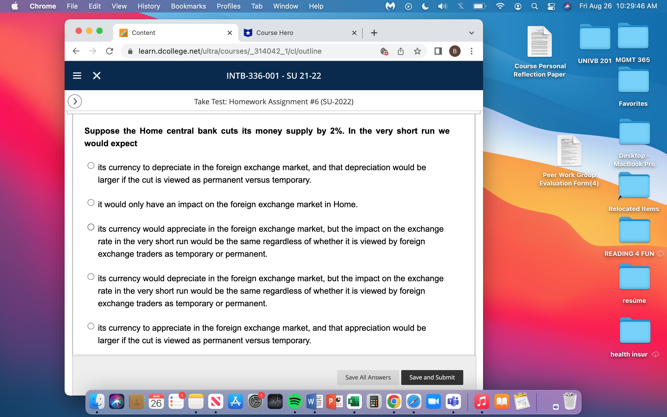Image resolution: width=667 pixels, height=417 pixels.
Task: Open Chrome's three-dot menu
Action: point(472,51)
